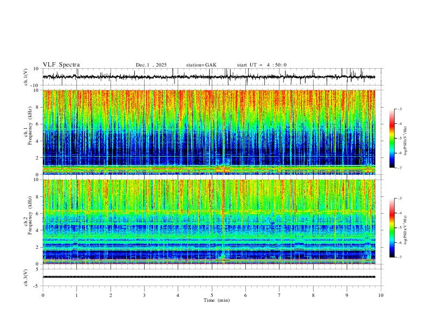429x331 pixels.
Task: Click the "-3" label on ch.1 color bar
Action: point(399,109)
